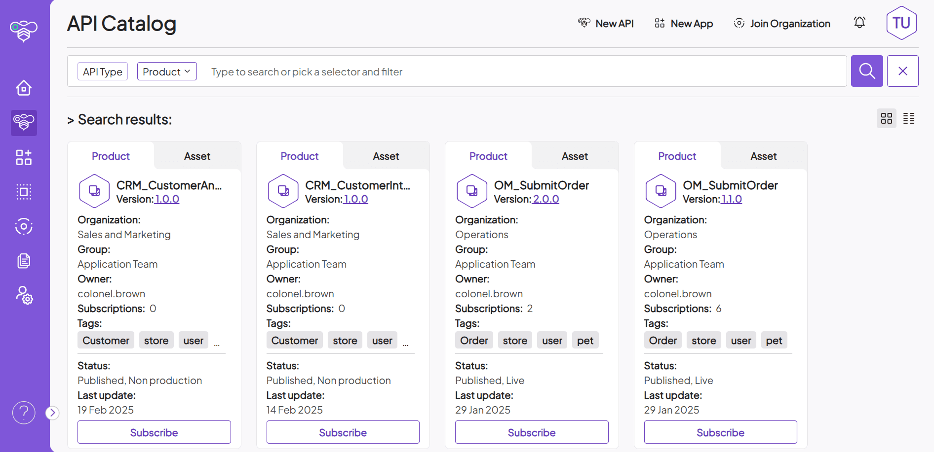Image resolution: width=934 pixels, height=452 pixels.
Task: Select the API Catalog sidebar icon
Action: [23, 123]
